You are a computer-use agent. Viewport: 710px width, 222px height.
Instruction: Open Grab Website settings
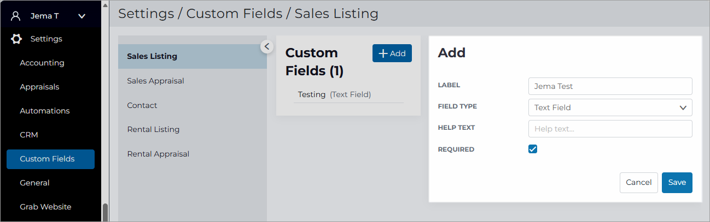pyautogui.click(x=45, y=207)
